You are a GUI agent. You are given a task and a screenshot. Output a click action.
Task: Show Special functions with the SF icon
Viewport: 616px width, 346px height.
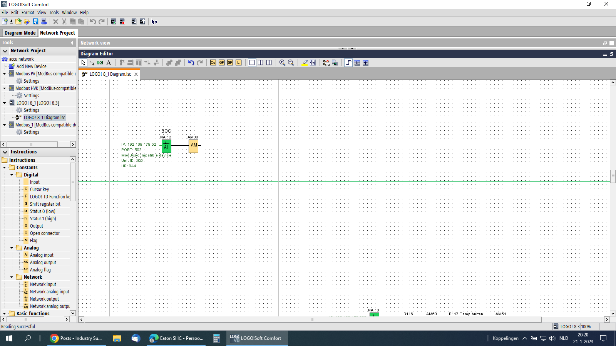pos(230,63)
